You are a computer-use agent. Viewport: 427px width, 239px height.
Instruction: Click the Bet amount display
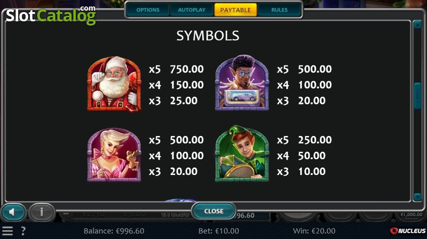coord(219,231)
